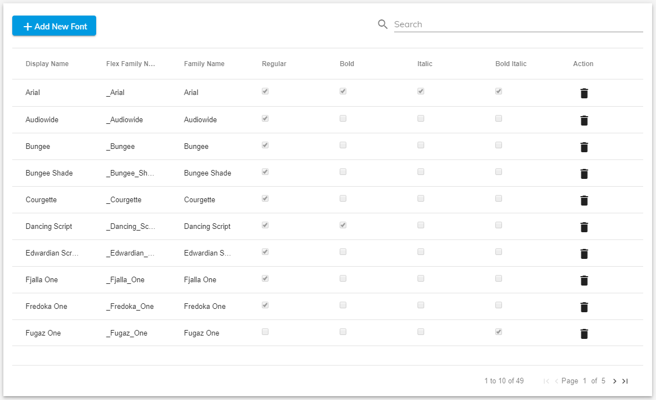The height and width of the screenshot is (400, 656).
Task: Click the Bold column header
Action: click(347, 63)
